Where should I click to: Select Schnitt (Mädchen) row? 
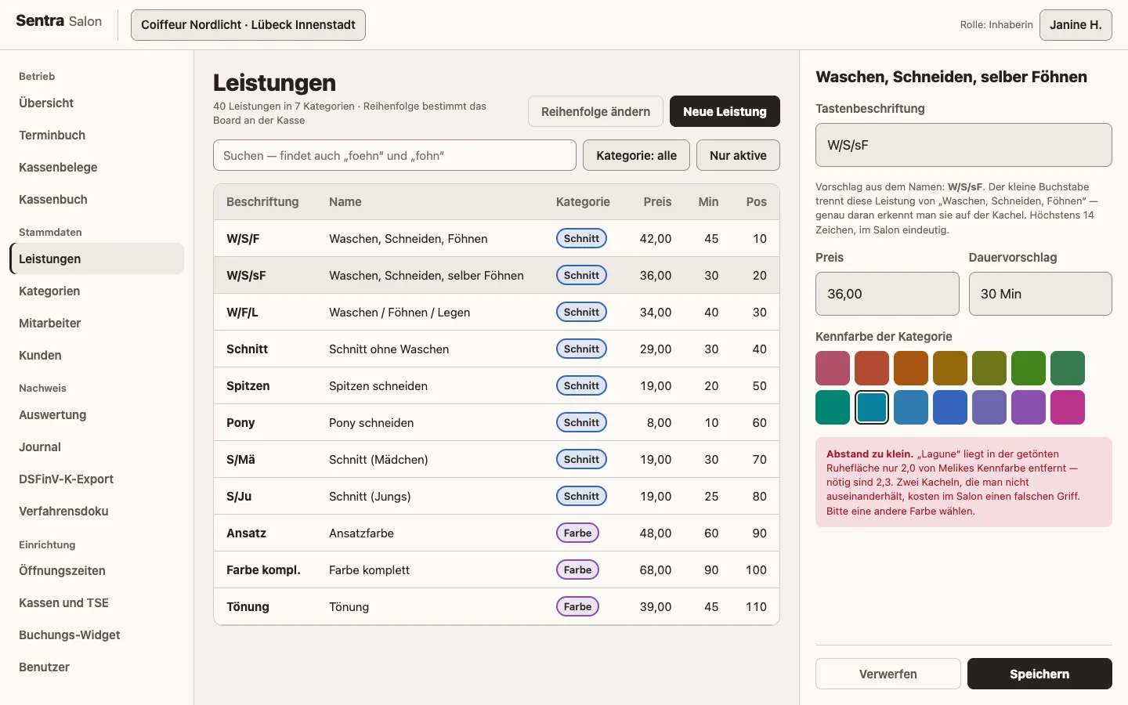(497, 459)
